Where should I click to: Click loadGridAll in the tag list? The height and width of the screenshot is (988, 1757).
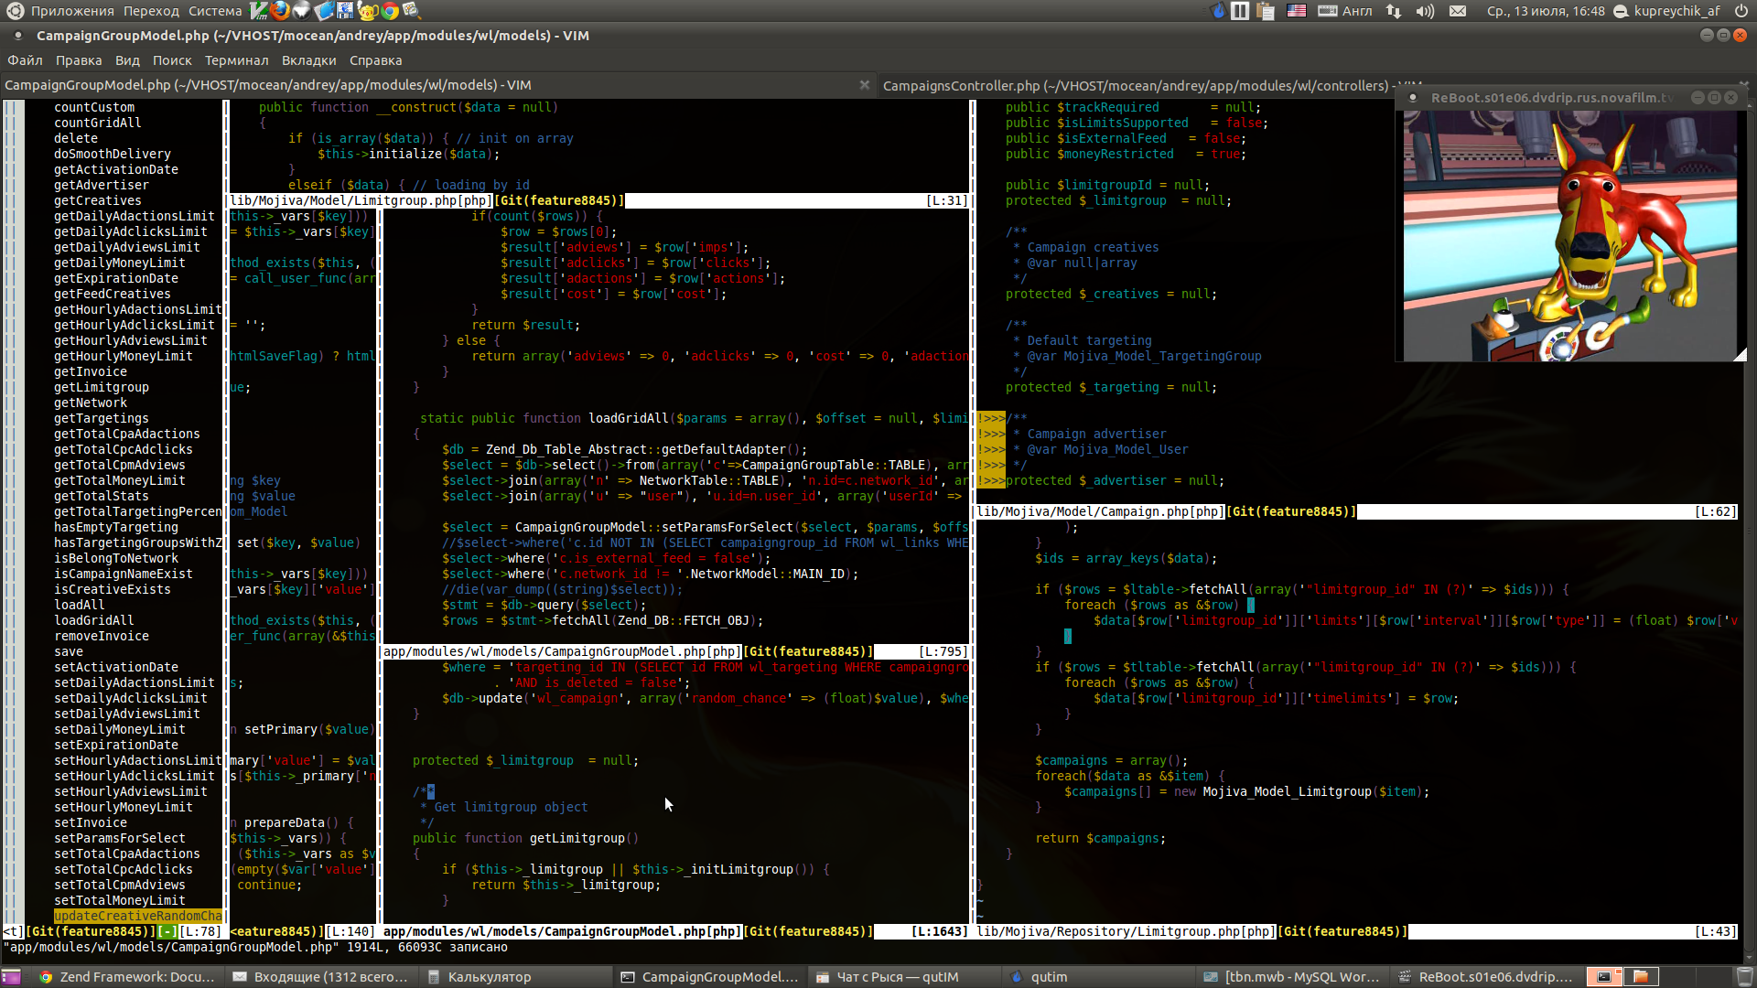click(x=94, y=620)
